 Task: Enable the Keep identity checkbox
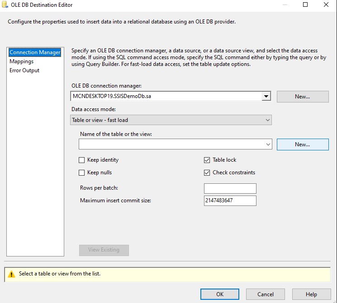pos(82,160)
